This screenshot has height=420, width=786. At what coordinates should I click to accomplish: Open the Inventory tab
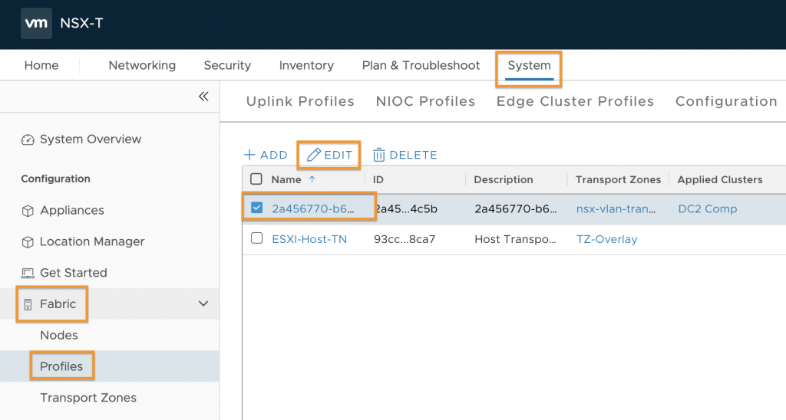click(306, 66)
